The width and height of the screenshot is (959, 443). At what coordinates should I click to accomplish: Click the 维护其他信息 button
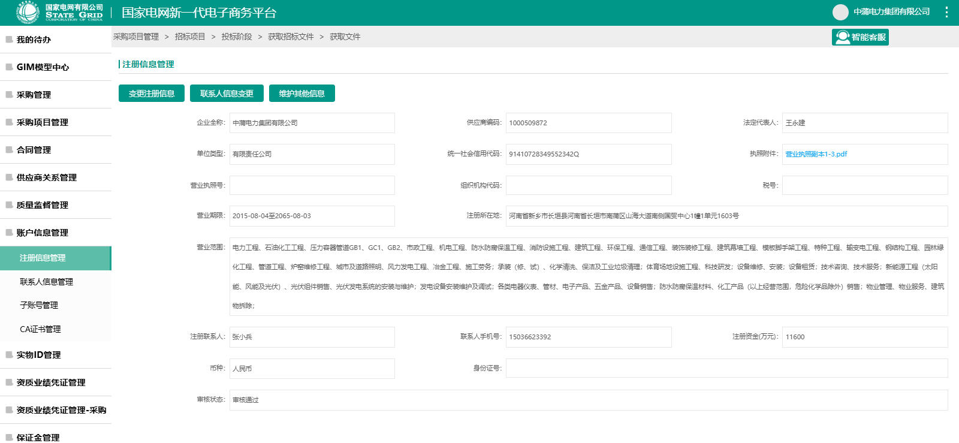[302, 94]
